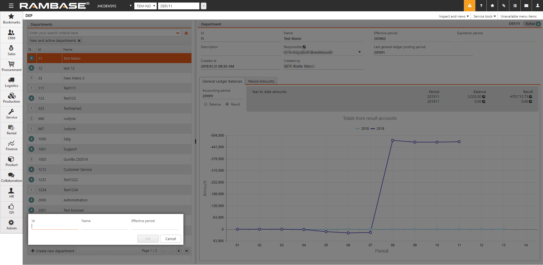Image resolution: width=543 pixels, height=265 pixels.
Task: Select the Balance radio button
Action: [206, 104]
